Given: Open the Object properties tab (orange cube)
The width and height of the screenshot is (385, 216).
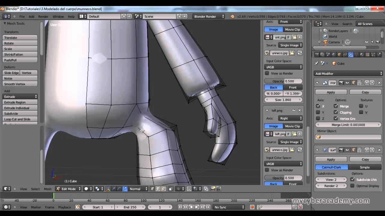Looking at the screenshot, I should (x=339, y=55).
